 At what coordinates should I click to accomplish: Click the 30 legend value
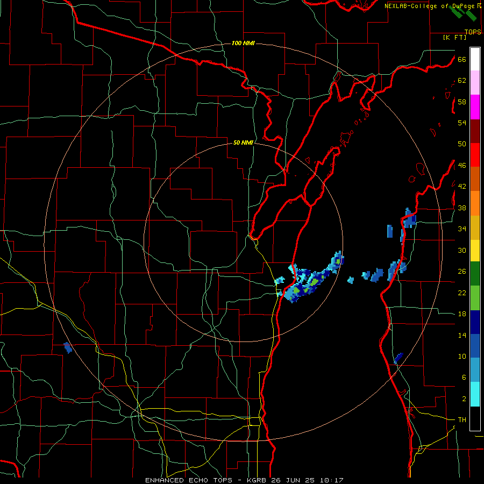[x=462, y=250]
